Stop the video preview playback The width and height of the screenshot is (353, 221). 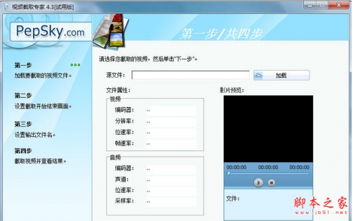point(271,183)
